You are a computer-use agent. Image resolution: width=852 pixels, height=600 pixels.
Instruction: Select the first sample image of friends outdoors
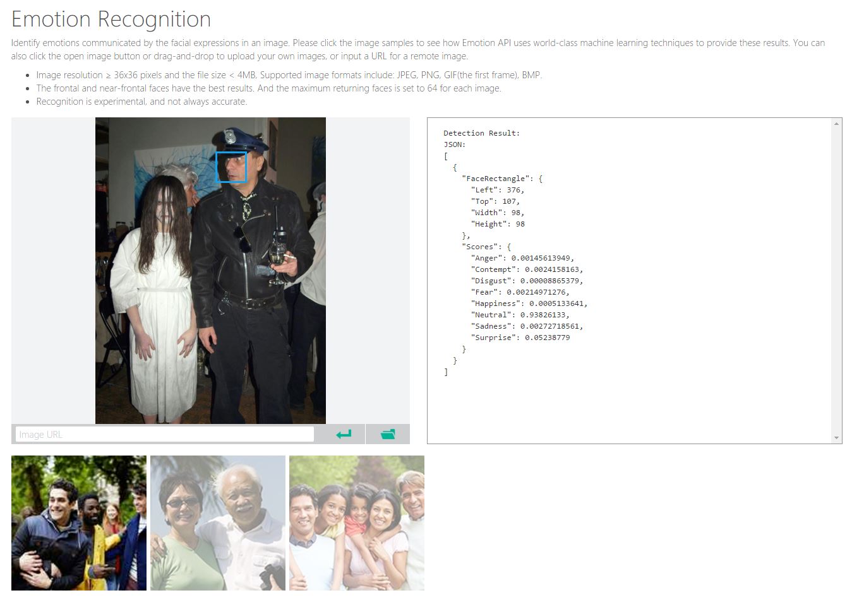79,523
